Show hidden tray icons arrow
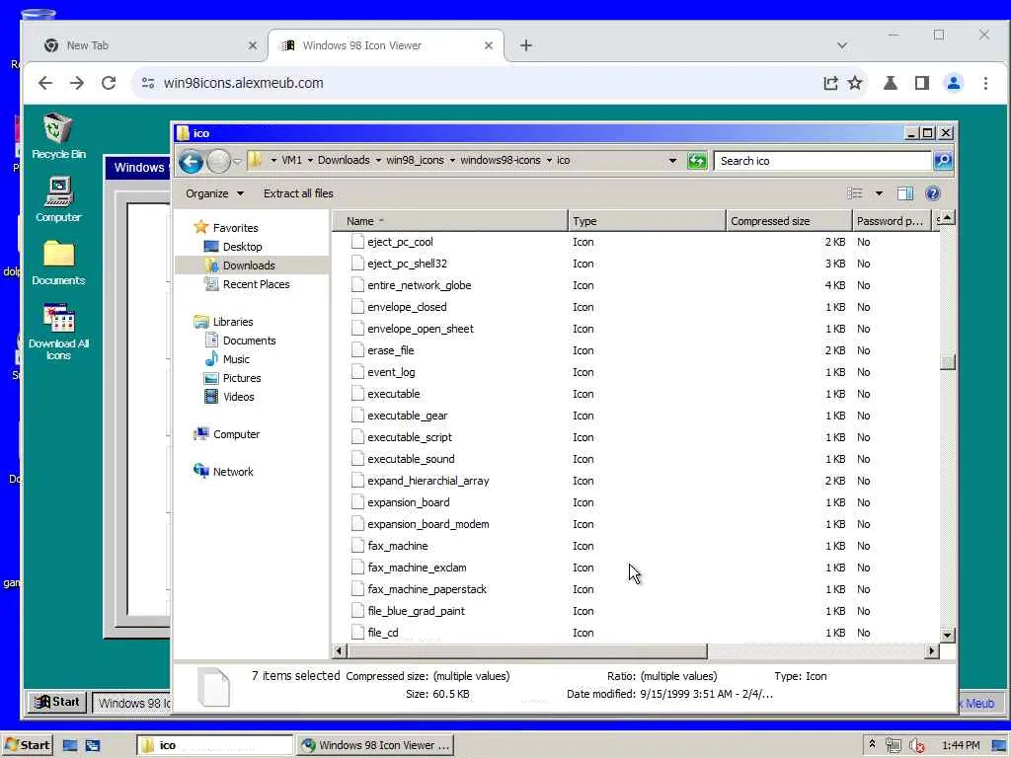This screenshot has width=1011, height=758. pyautogui.click(x=872, y=744)
